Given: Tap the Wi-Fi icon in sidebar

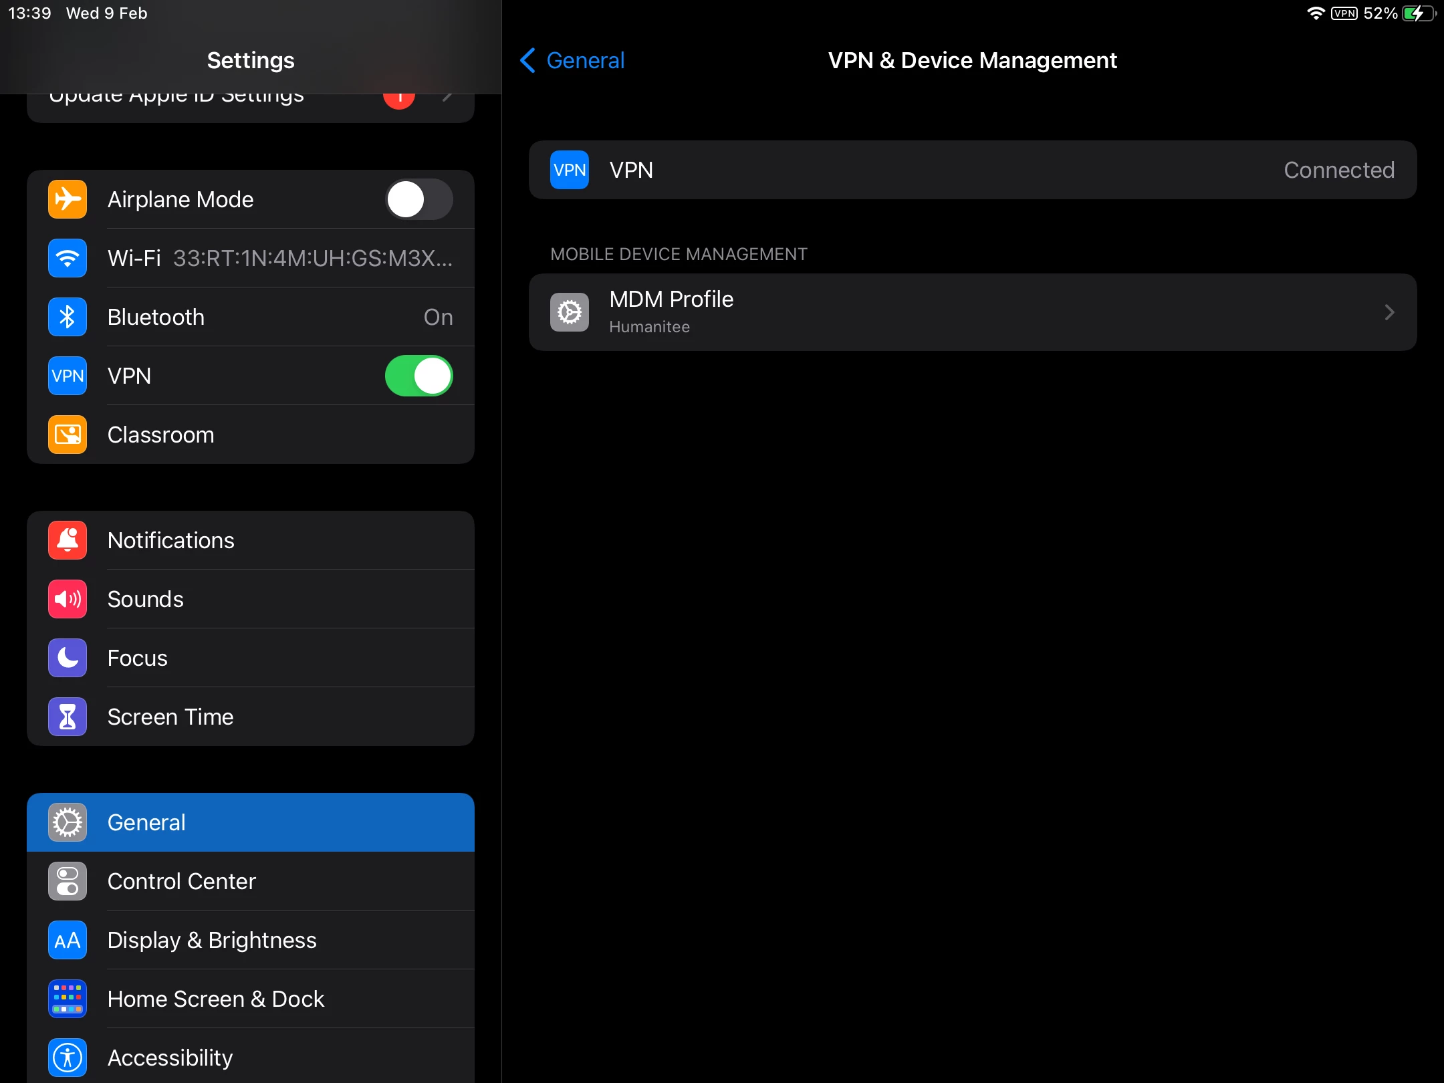Looking at the screenshot, I should click(x=68, y=258).
